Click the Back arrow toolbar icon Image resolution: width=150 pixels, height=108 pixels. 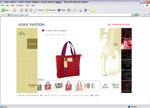click(3, 10)
